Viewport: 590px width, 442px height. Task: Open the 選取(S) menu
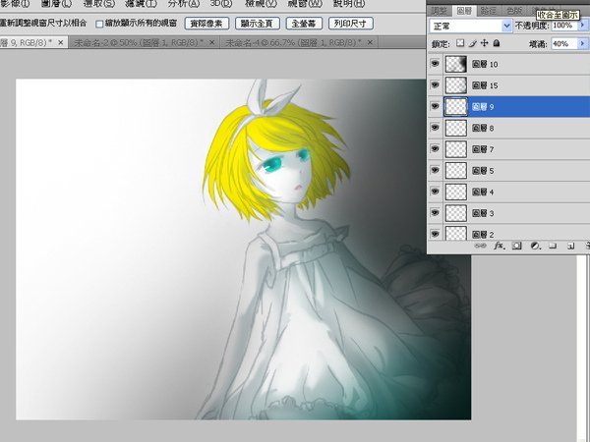99,3
